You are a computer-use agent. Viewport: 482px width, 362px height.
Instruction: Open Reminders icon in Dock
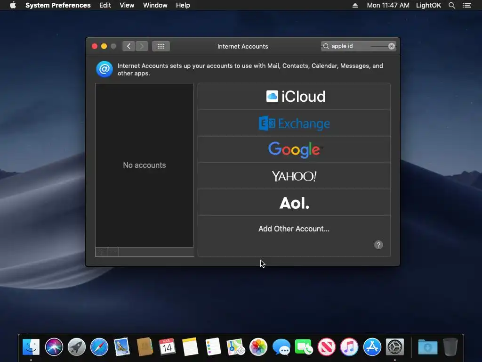coord(213,347)
